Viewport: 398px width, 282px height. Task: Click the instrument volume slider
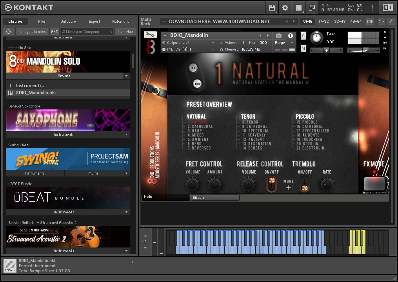(x=363, y=50)
